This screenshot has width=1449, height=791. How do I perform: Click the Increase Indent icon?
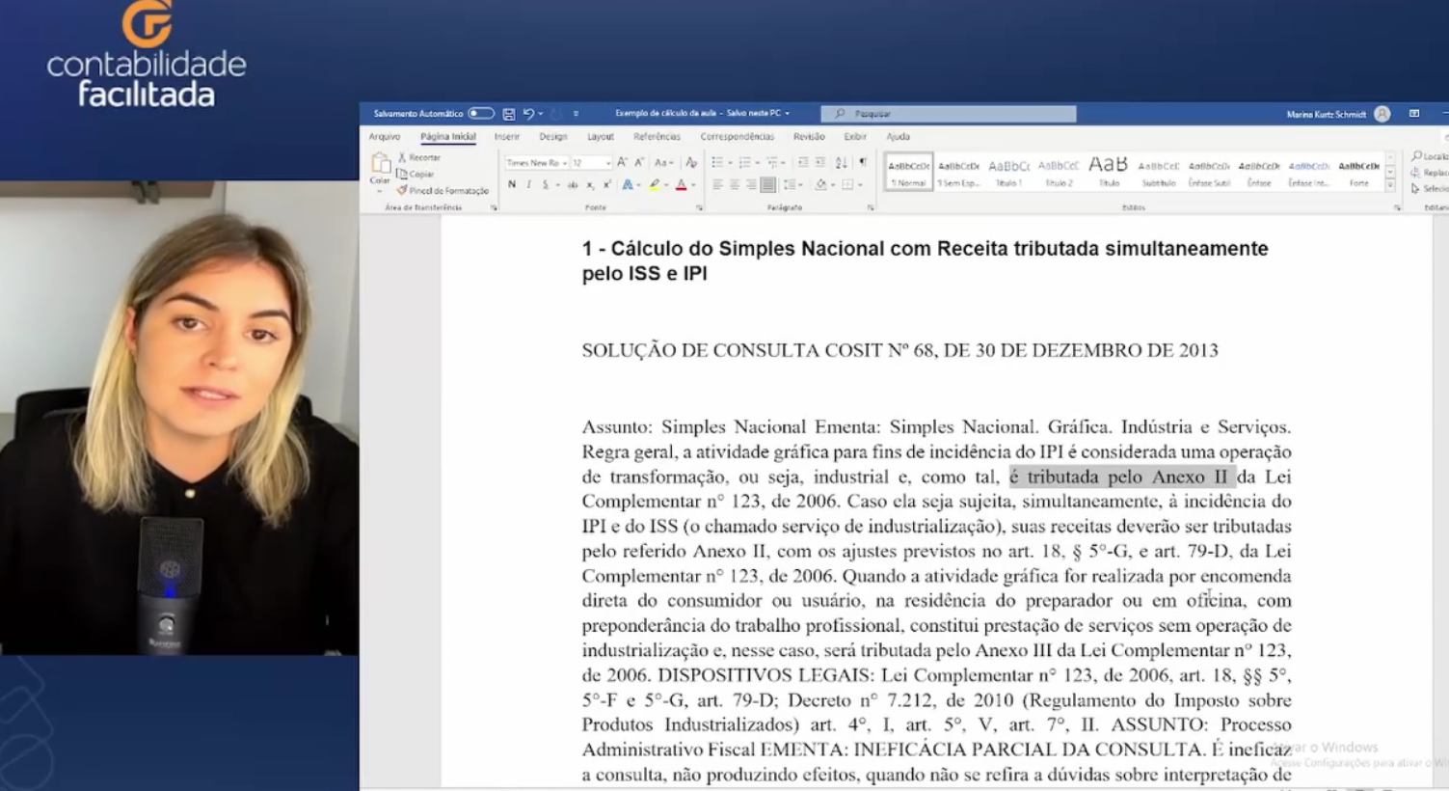820,162
